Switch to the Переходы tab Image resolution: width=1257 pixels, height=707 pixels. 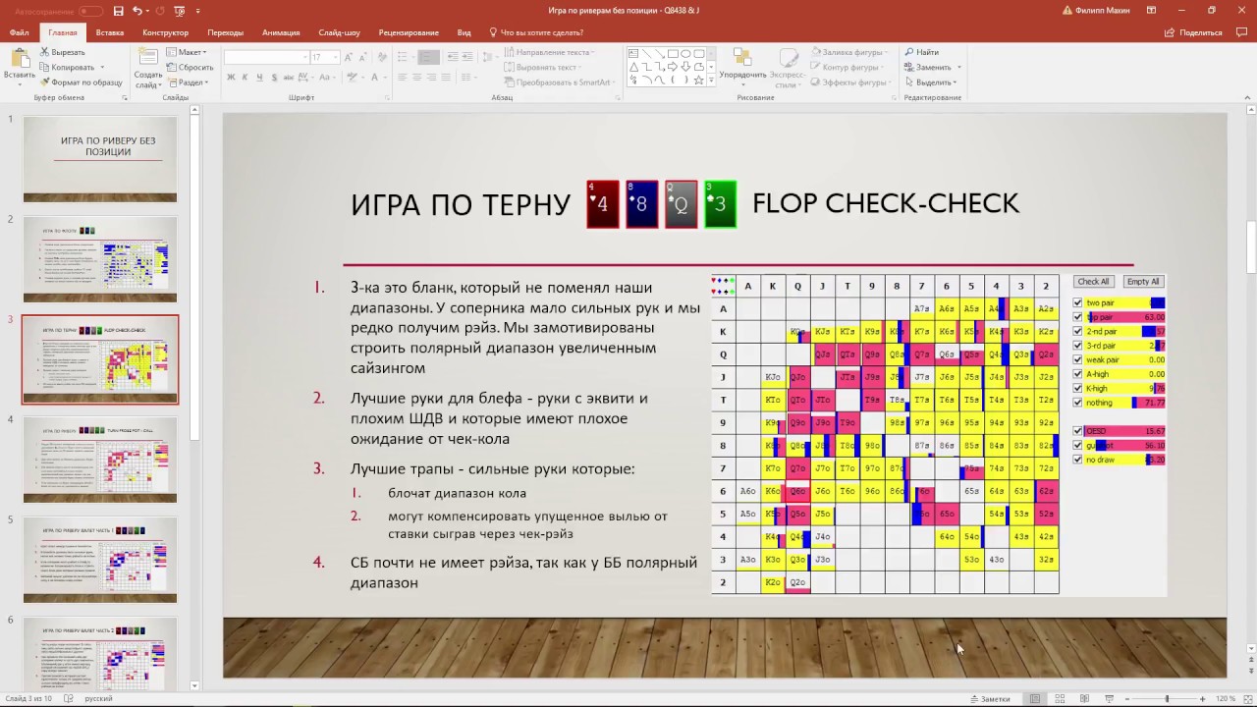click(x=226, y=32)
